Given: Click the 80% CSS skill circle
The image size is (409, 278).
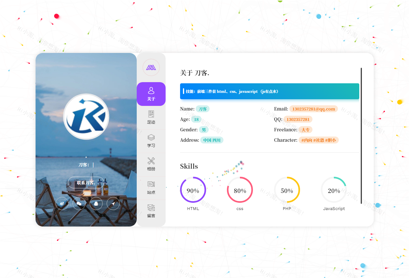Looking at the screenshot, I should click(240, 190).
